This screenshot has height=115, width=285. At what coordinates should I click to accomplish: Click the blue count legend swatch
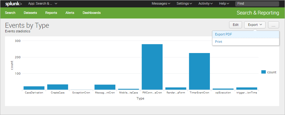[x=264, y=72]
